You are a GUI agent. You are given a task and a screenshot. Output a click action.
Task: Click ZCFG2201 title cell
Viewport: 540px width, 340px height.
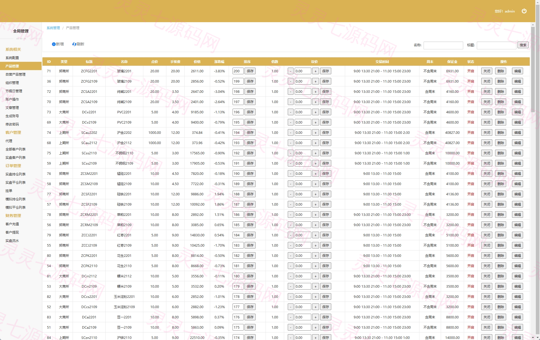coord(89,71)
